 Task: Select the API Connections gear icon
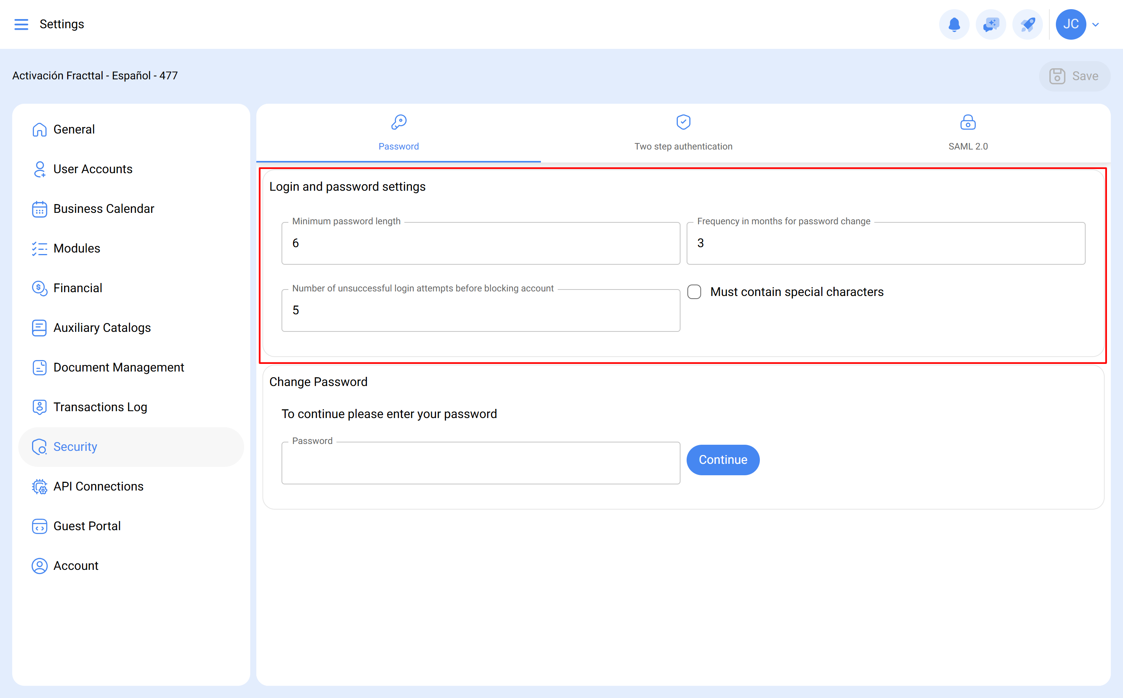(39, 486)
